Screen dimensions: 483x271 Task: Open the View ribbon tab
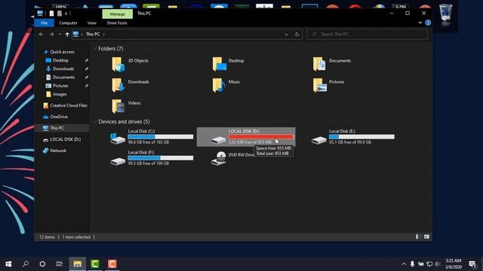[x=91, y=23]
